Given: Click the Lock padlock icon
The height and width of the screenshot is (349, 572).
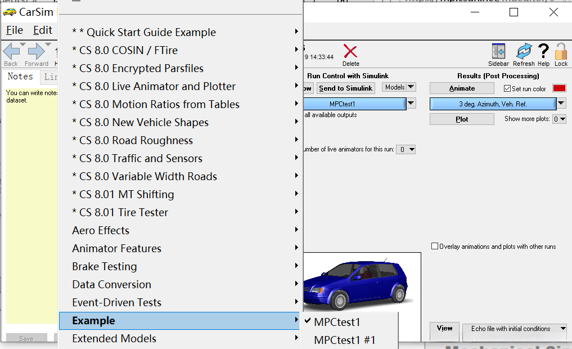Looking at the screenshot, I should (561, 52).
